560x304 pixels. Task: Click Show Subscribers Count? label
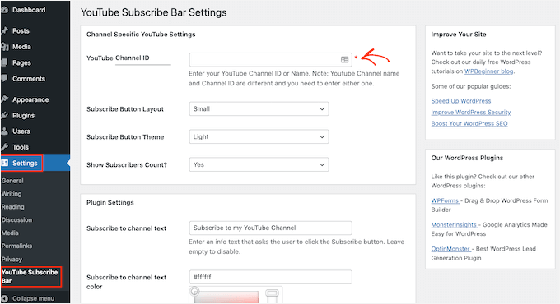127,164
